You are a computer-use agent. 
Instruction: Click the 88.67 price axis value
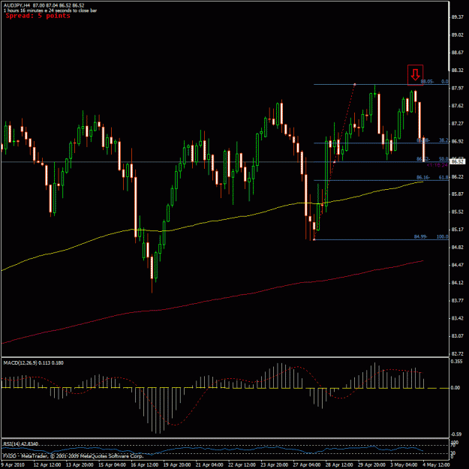pyautogui.click(x=457, y=53)
